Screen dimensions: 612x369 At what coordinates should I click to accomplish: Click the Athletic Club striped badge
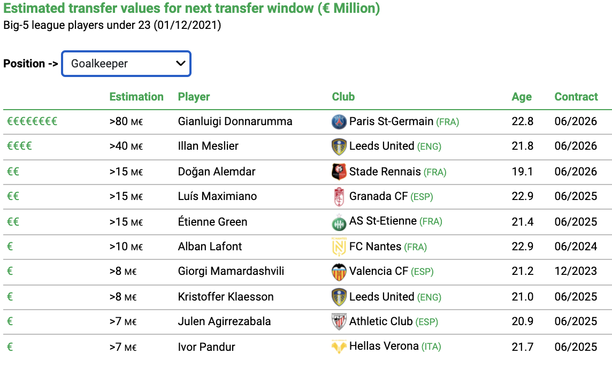pyautogui.click(x=339, y=321)
